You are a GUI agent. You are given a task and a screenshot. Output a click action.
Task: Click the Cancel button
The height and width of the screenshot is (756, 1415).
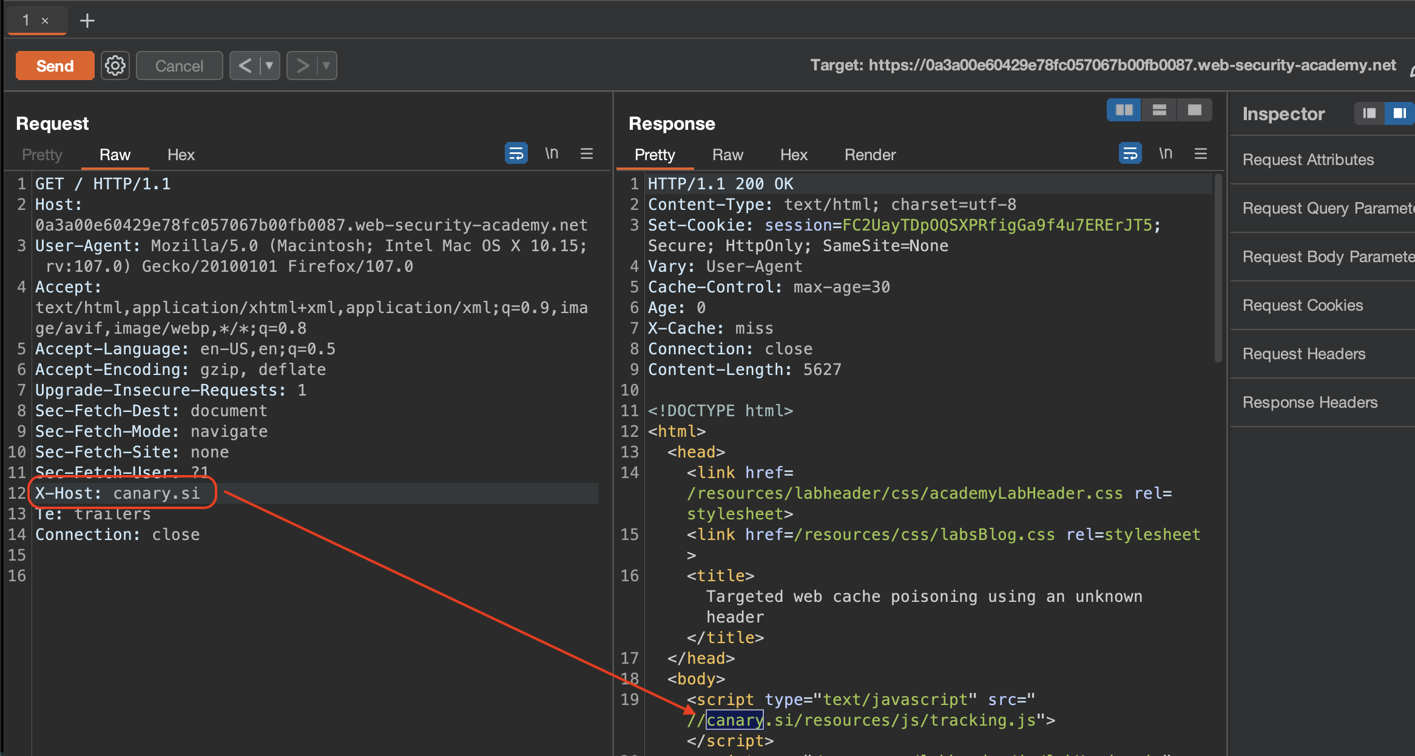pyautogui.click(x=179, y=66)
